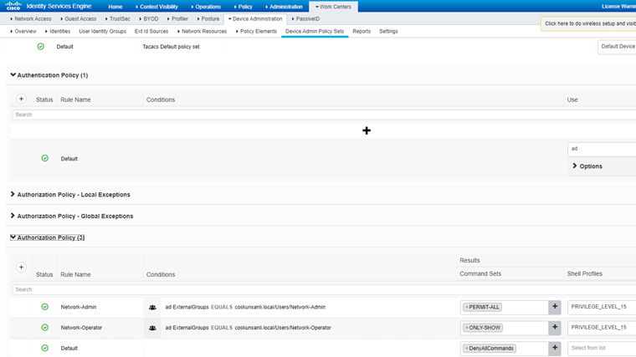The width and height of the screenshot is (636, 357).
Task: Collapse Authentication Policy section
Action: click(13, 75)
